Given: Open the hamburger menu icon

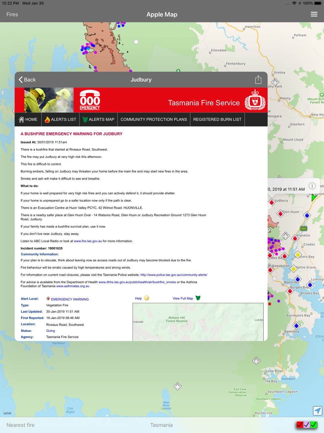Looking at the screenshot, I should pos(314,14).
